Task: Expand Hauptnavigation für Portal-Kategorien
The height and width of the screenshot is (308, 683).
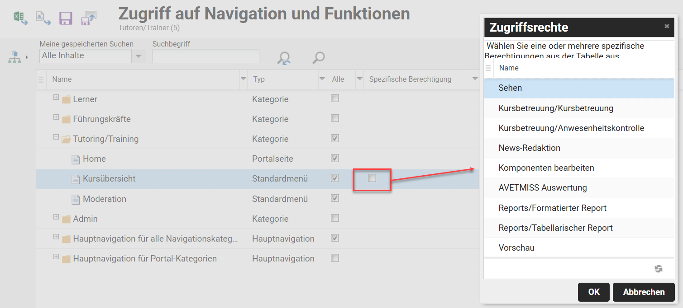Action: [56, 257]
